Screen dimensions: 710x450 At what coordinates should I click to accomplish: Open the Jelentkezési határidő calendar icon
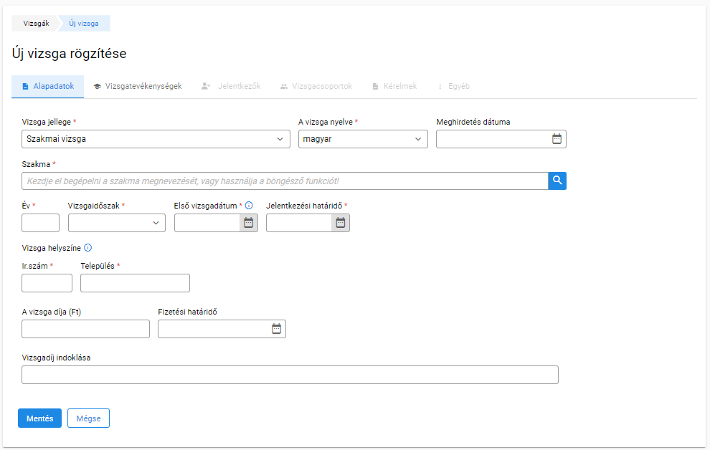click(341, 223)
